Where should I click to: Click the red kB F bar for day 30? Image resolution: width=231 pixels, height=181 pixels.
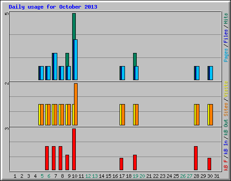(x=209, y=164)
